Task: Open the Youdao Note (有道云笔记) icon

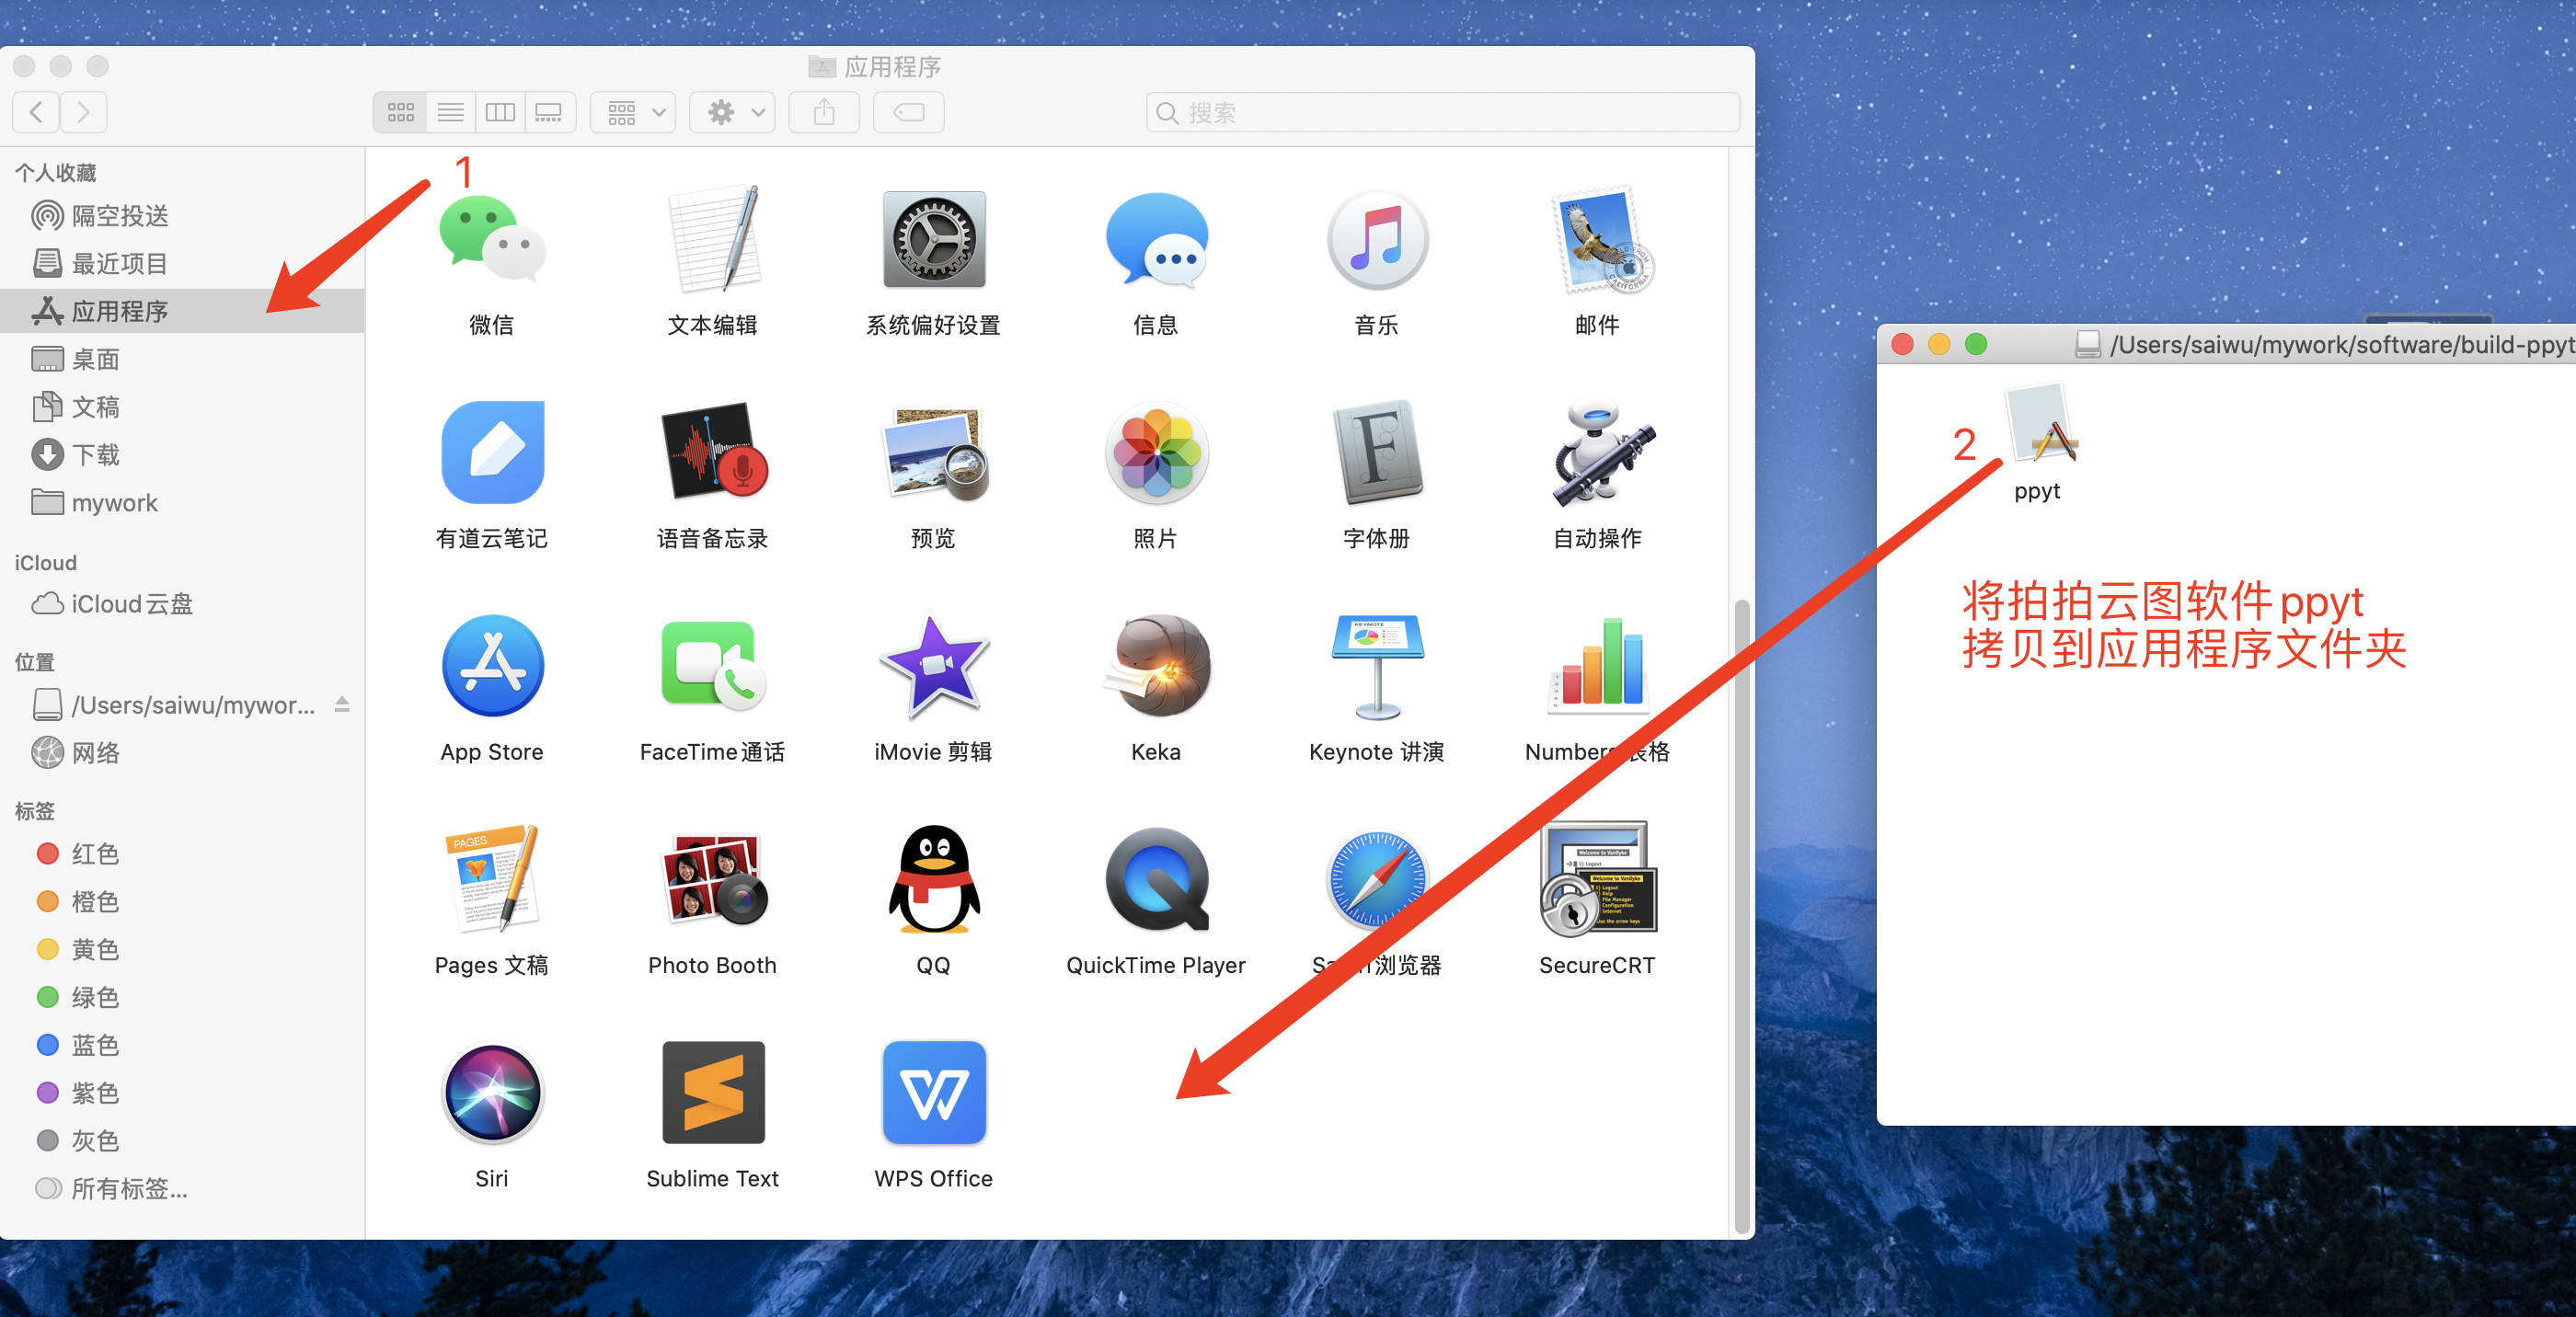Action: [x=492, y=452]
